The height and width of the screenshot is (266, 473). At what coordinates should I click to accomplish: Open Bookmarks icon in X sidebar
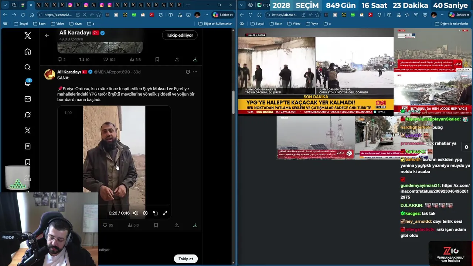[28, 162]
